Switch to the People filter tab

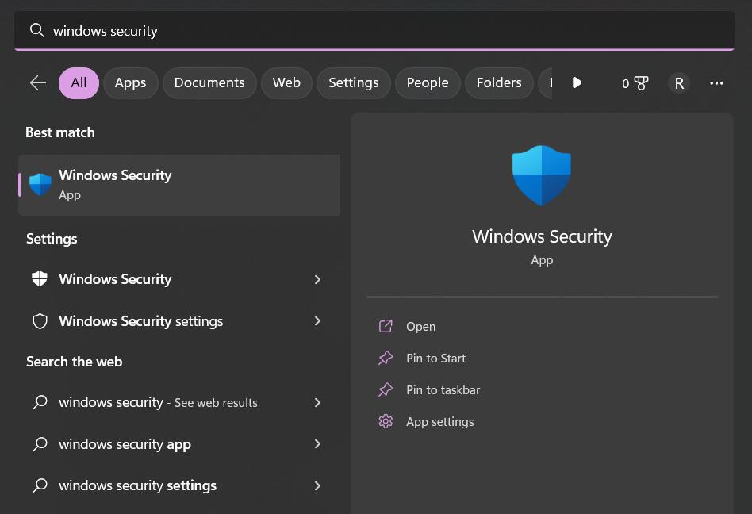pos(428,83)
